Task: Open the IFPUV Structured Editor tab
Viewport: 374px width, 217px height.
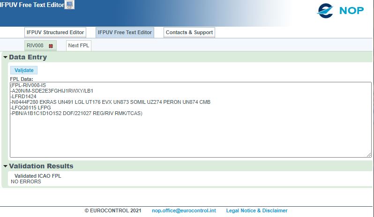Action: pyautogui.click(x=55, y=32)
